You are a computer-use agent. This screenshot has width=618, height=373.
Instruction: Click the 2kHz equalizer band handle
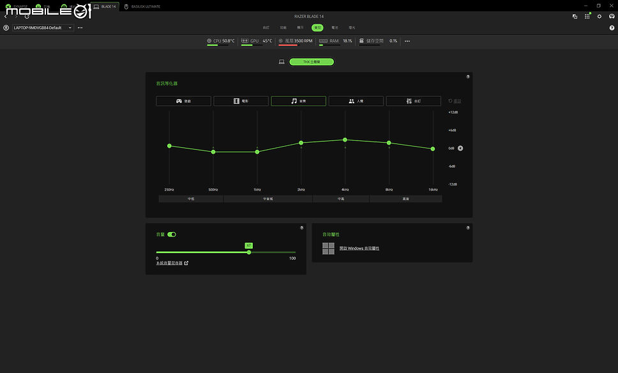(x=301, y=143)
